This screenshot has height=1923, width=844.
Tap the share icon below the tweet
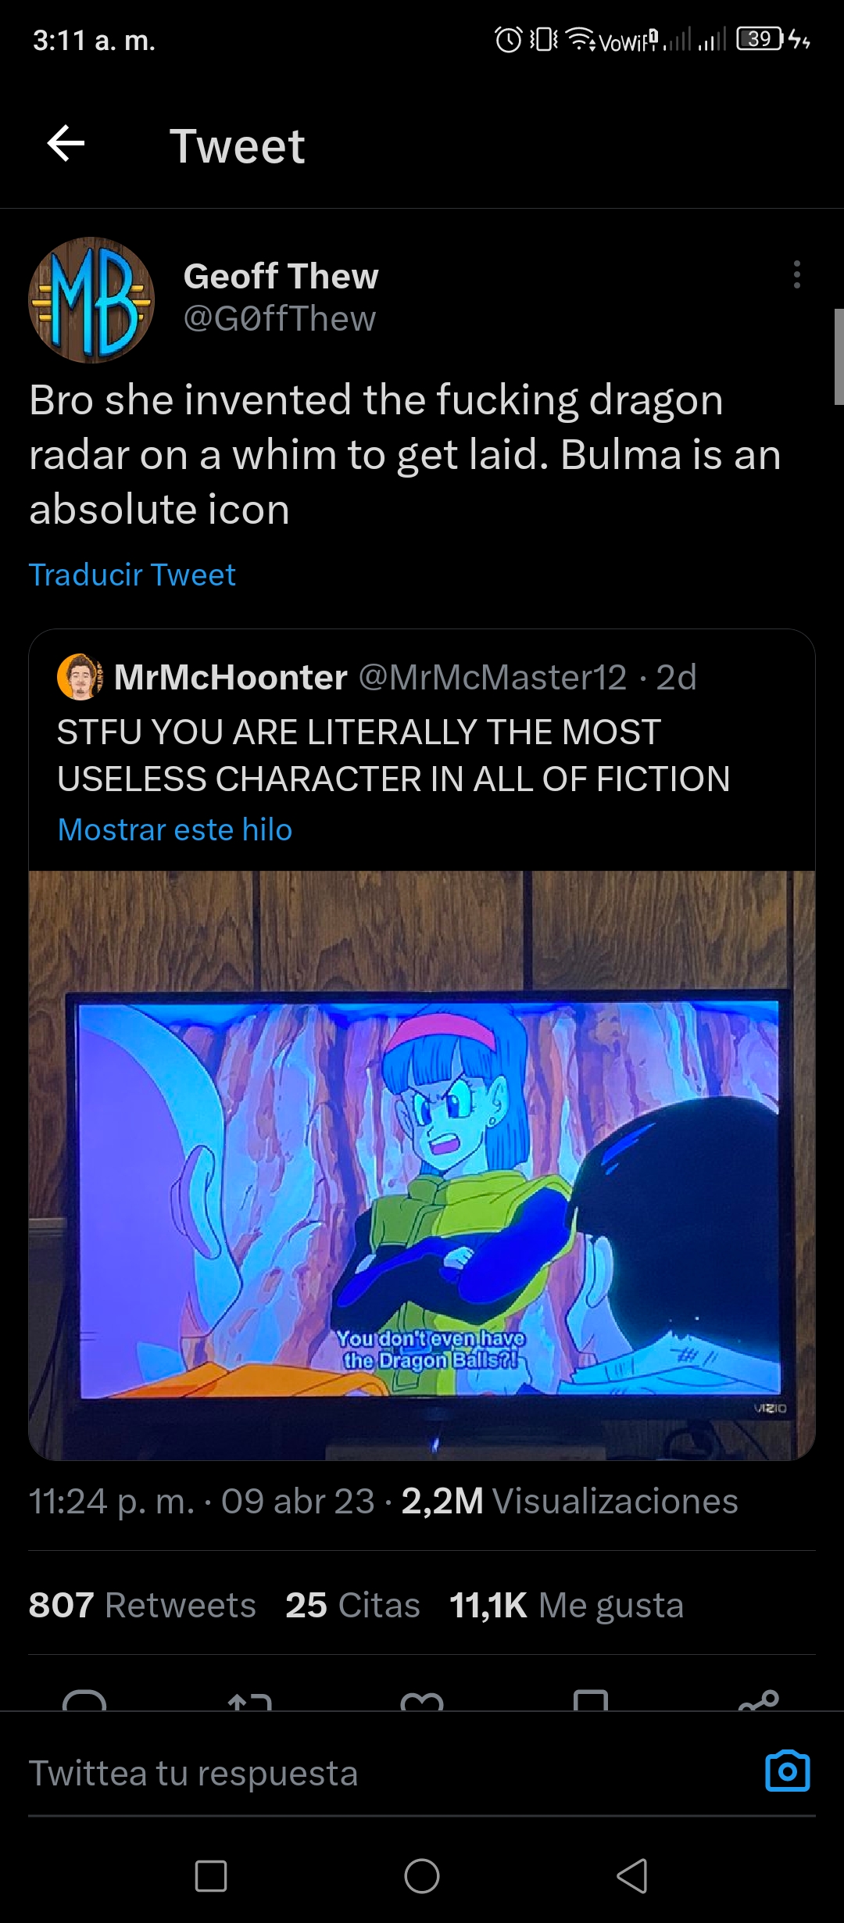tap(759, 1701)
